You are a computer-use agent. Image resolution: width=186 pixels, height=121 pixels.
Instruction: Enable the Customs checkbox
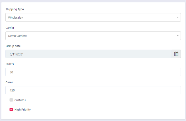(11, 100)
